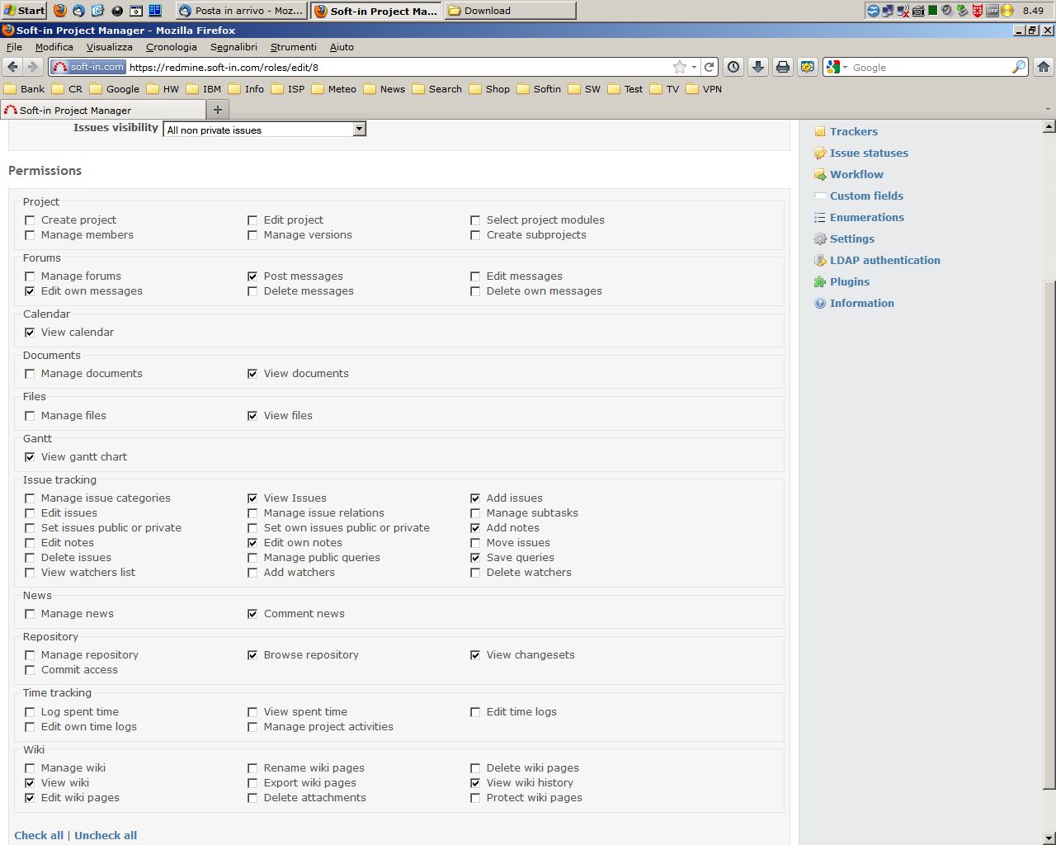Open the history clock toolbar icon

tap(733, 67)
